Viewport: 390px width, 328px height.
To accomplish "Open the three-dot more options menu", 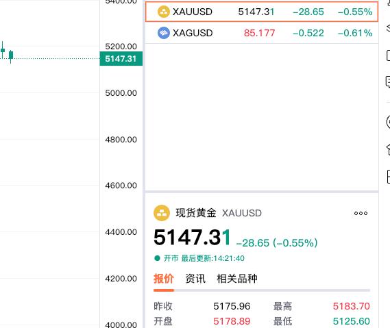I will (361, 213).
